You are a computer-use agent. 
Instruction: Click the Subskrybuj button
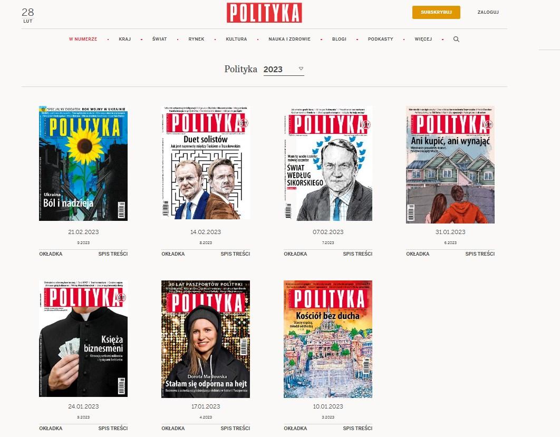[x=436, y=12]
